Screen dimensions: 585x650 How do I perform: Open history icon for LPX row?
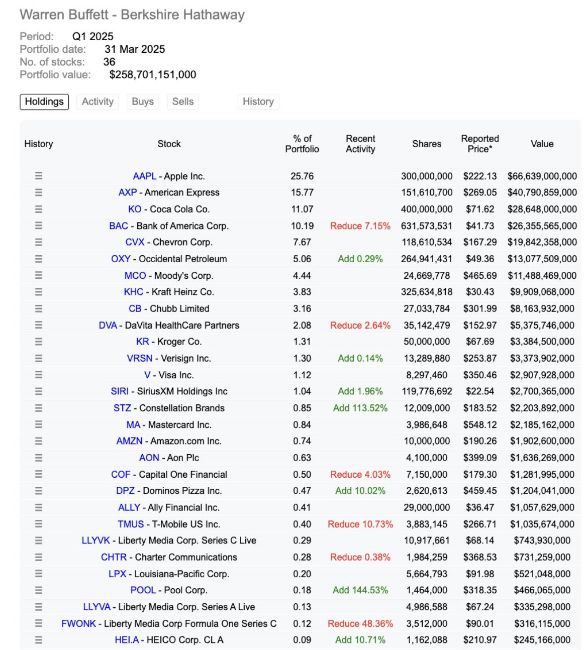pos(39,574)
